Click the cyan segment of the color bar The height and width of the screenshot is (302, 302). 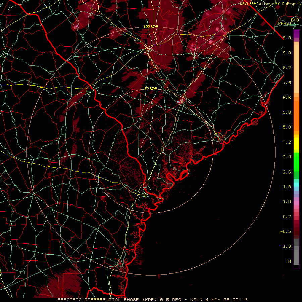(296, 185)
